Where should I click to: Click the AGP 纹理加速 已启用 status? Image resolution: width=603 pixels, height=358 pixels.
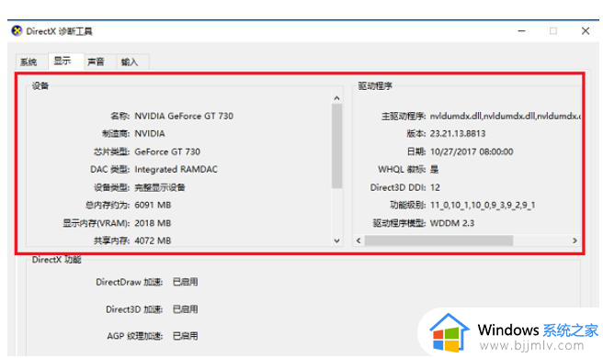pyautogui.click(x=186, y=336)
